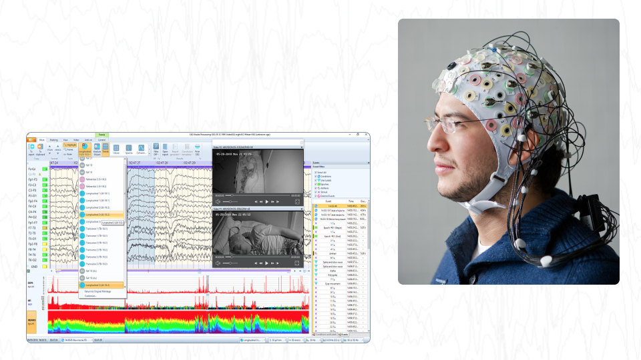
Task: Play the upper video
Action: click(x=267, y=201)
